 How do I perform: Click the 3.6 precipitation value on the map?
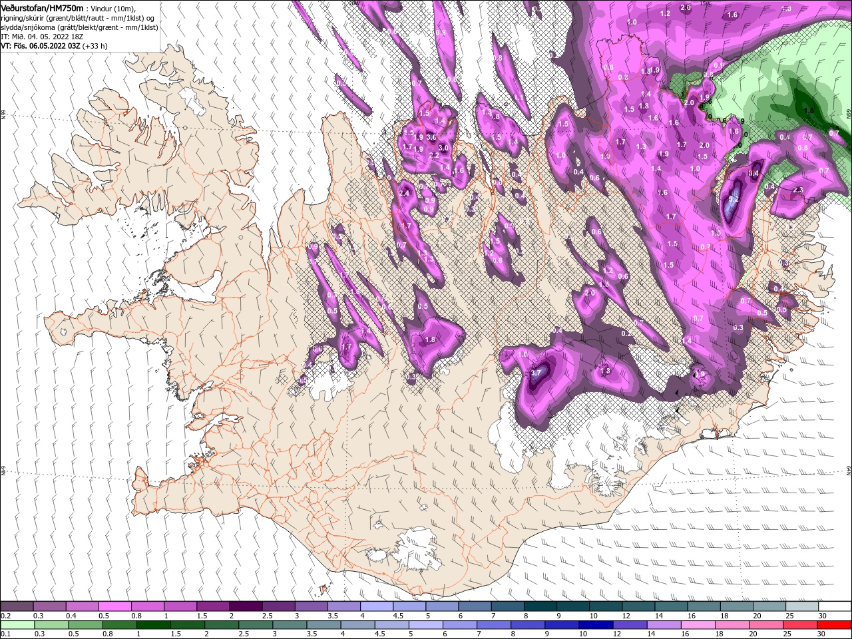pyautogui.click(x=431, y=138)
